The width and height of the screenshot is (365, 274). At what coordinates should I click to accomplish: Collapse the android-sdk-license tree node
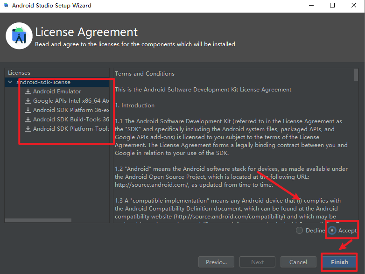(x=10, y=82)
